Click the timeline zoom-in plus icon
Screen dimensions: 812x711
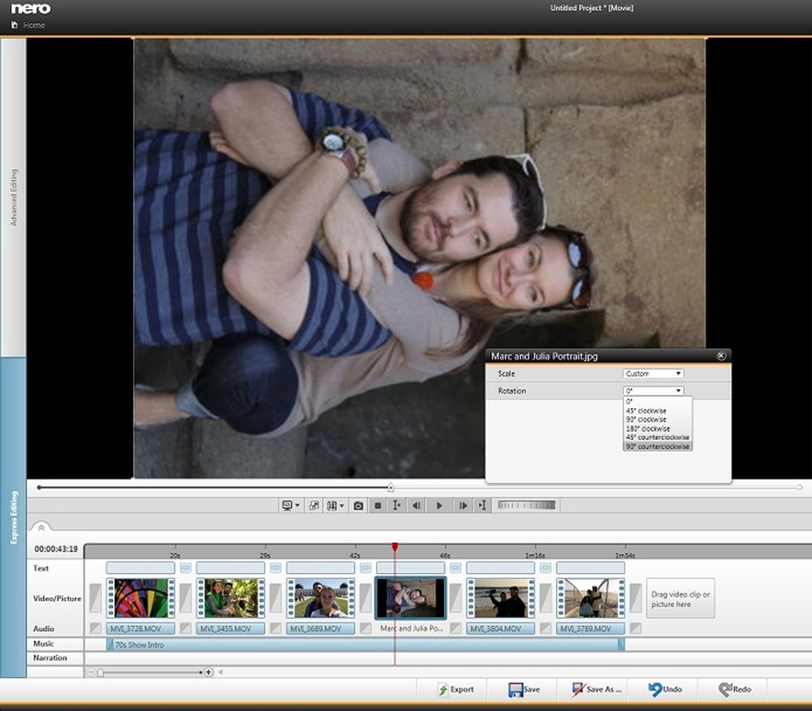[x=208, y=672]
